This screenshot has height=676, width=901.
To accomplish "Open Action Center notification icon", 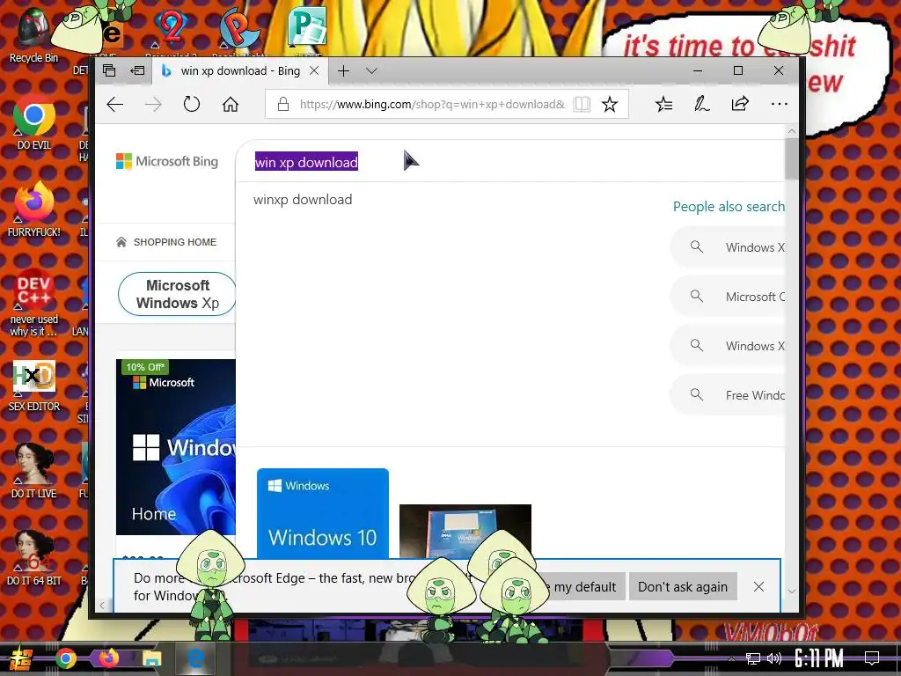I will (872, 658).
